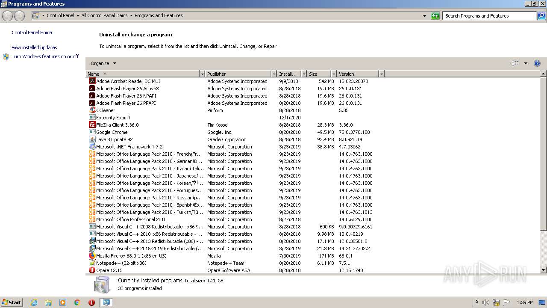The height and width of the screenshot is (308, 547).
Task: Open the view options dropdown arrow
Action: [x=526, y=63]
